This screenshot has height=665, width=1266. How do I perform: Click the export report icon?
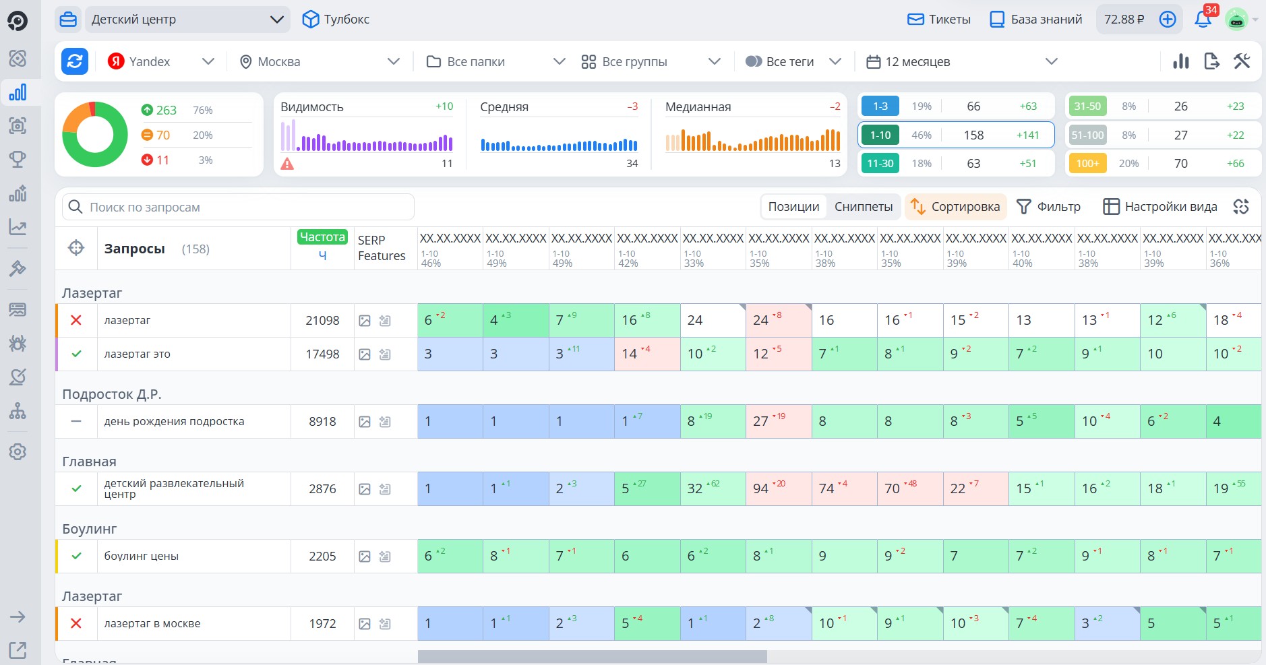click(x=1211, y=61)
